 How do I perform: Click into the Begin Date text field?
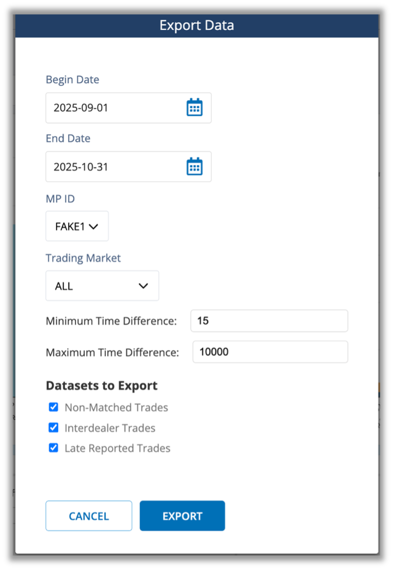(115, 108)
